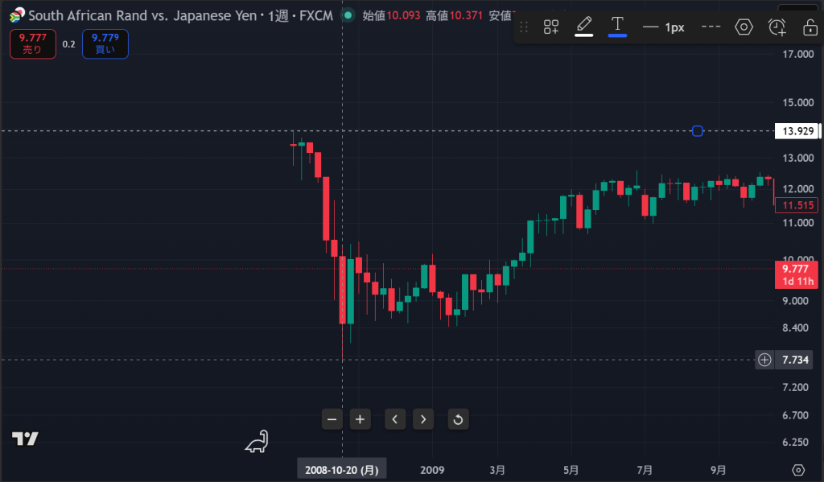The image size is (824, 482).
Task: Open the drawing templates grid icon
Action: pyautogui.click(x=550, y=27)
